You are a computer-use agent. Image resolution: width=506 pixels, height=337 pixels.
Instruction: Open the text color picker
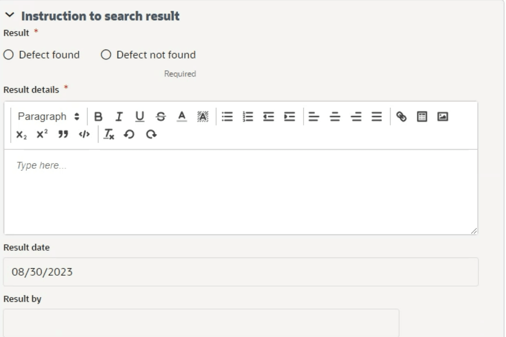182,116
